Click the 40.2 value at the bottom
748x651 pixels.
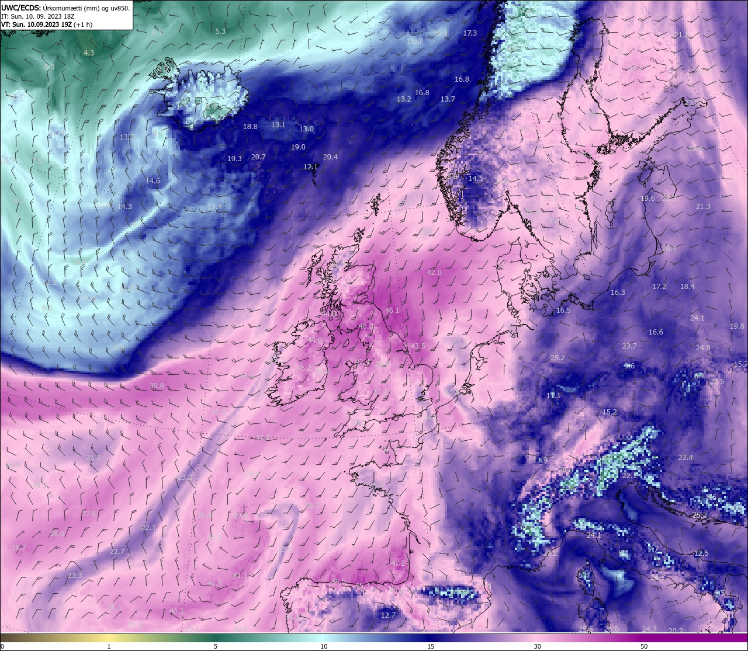176,611
